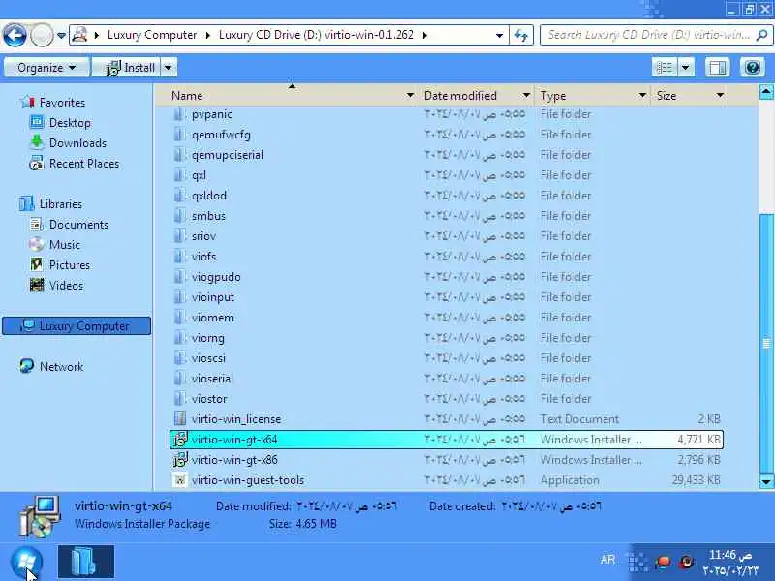This screenshot has height=581, width=775.
Task: Open dropdown arrow next to Install
Action: (x=169, y=67)
